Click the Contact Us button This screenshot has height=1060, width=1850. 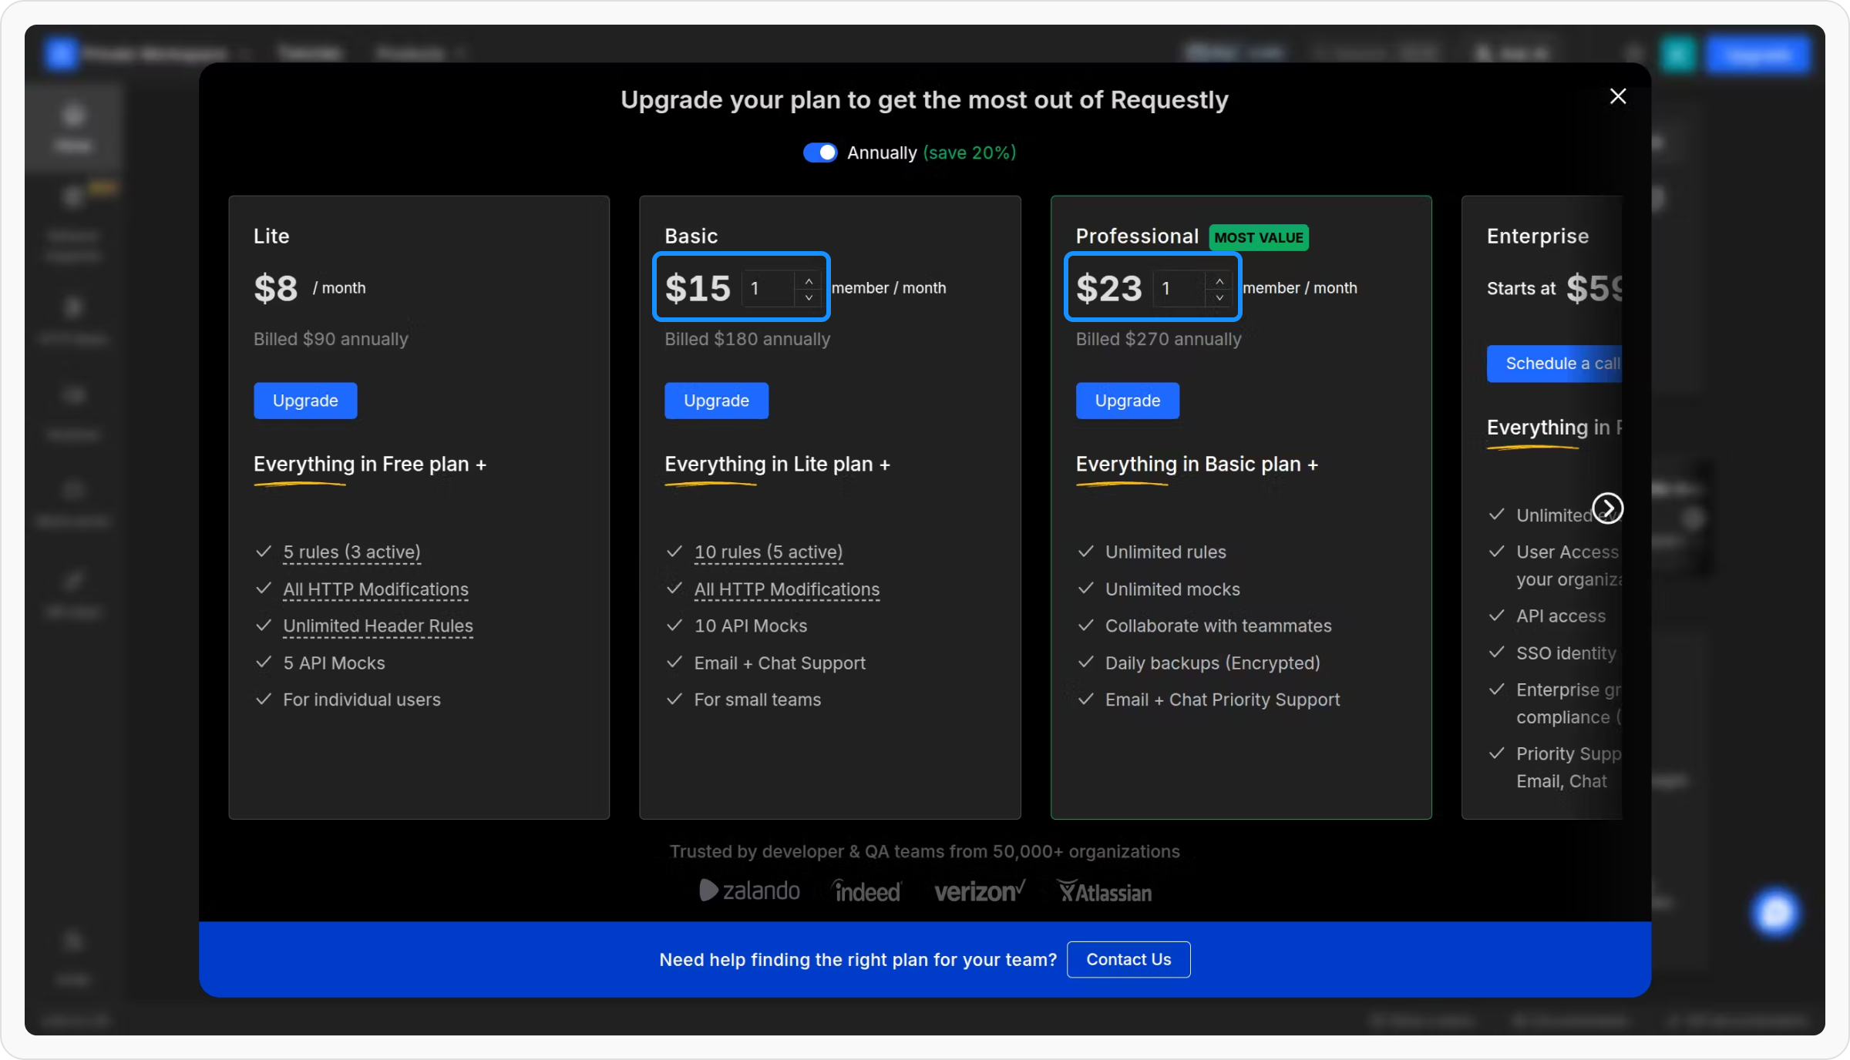(x=1128, y=960)
